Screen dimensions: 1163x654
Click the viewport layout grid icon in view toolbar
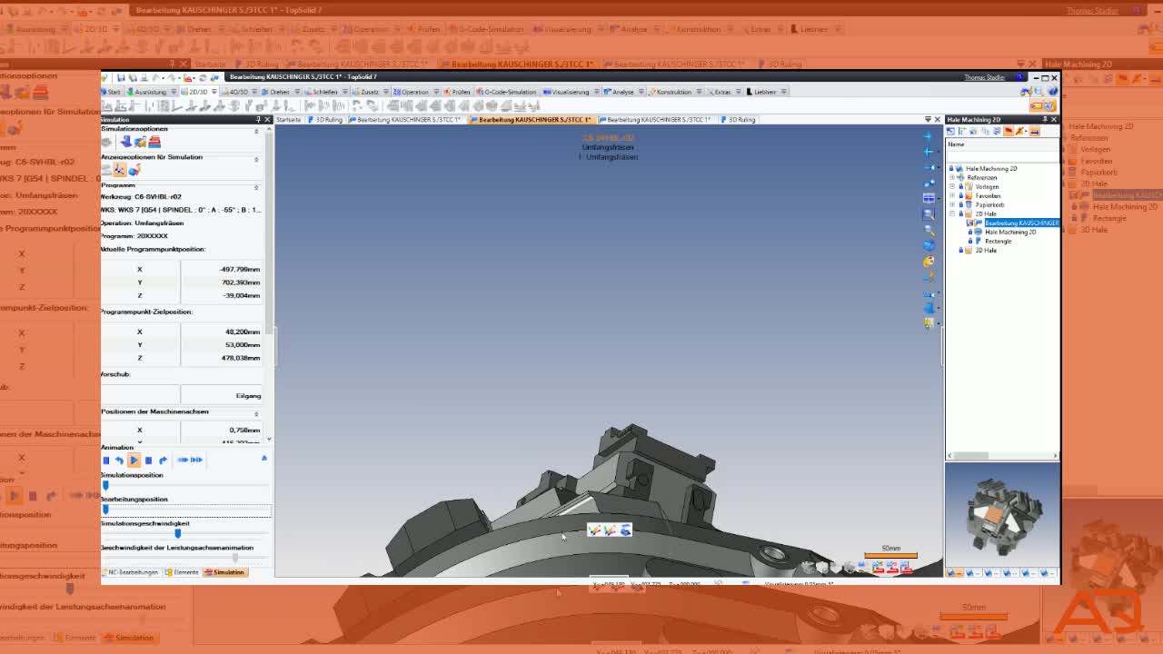tap(929, 197)
